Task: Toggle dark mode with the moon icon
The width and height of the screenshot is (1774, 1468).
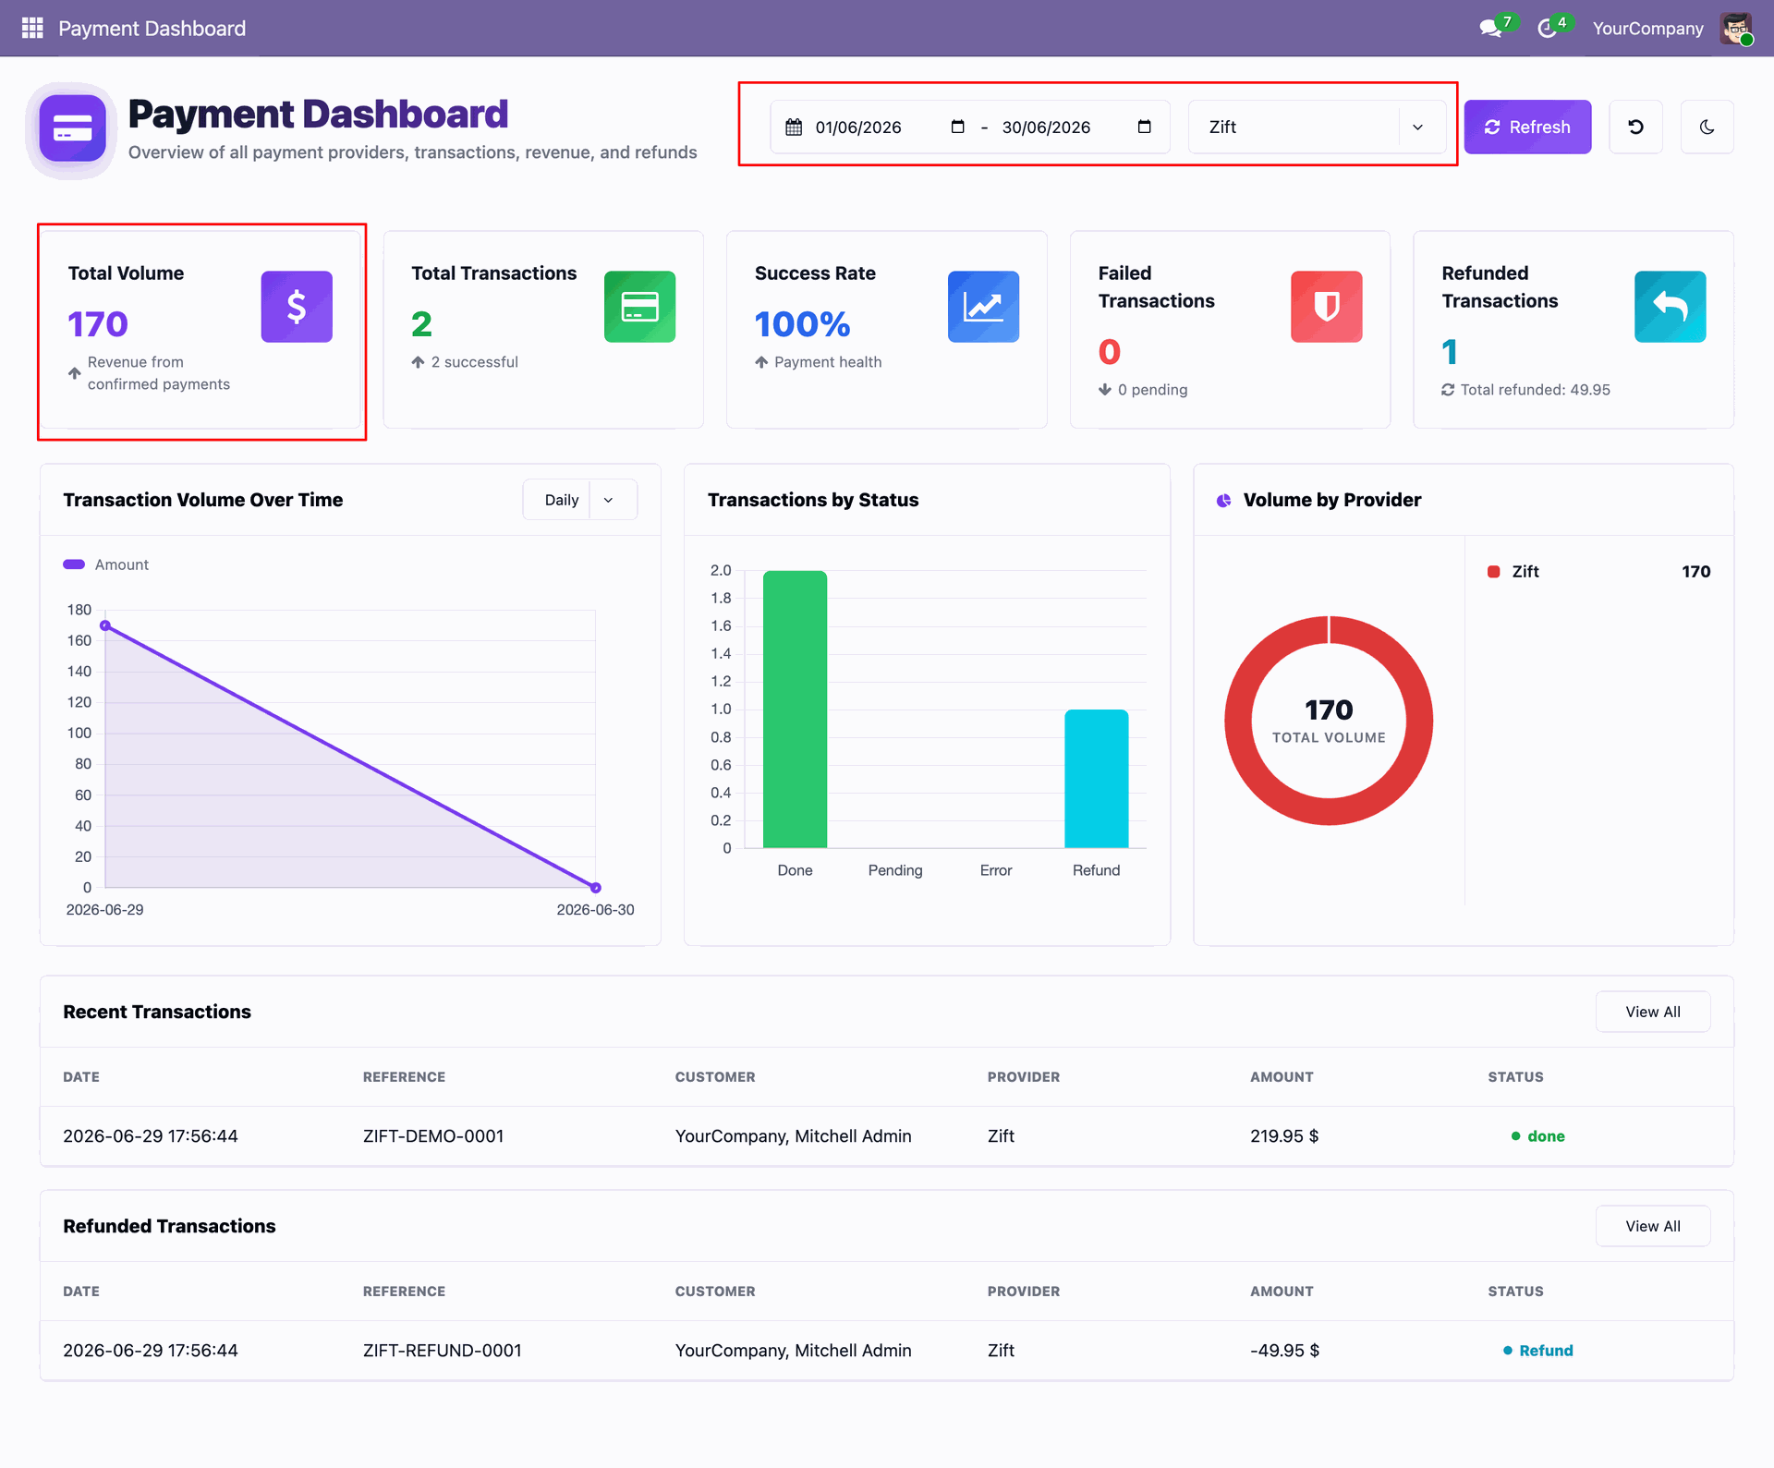Action: point(1707,127)
